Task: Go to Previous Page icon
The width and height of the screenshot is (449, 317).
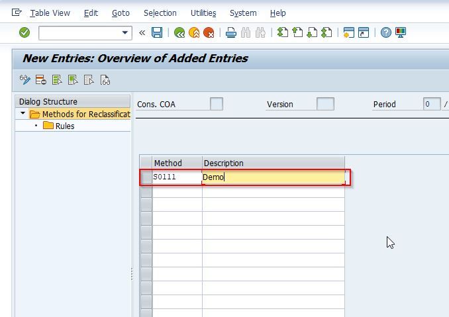Action: pos(297,32)
